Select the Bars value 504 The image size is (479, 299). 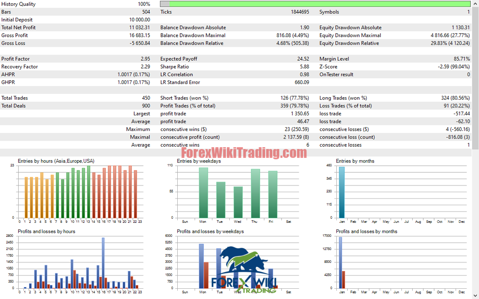click(146, 12)
